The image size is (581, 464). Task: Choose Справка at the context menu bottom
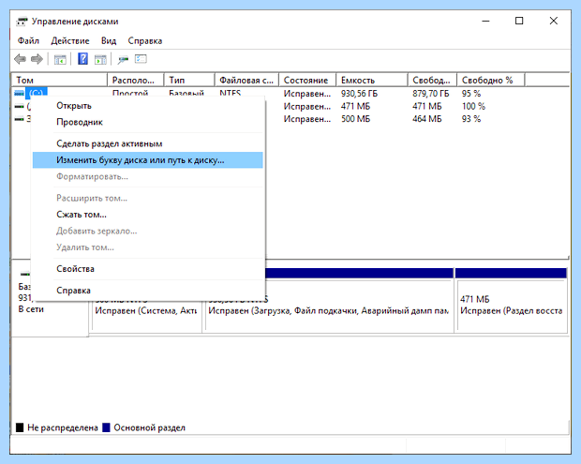148,291
